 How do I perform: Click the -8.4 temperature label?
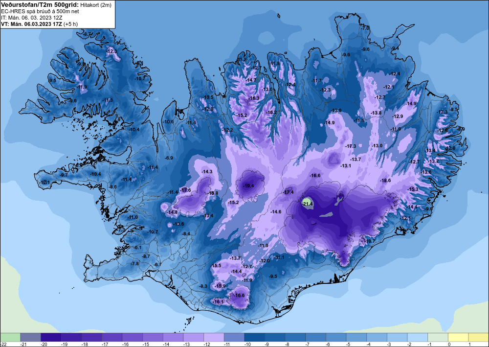click(x=186, y=234)
